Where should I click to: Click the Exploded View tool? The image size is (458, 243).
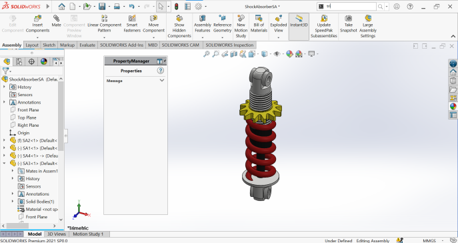(x=279, y=24)
